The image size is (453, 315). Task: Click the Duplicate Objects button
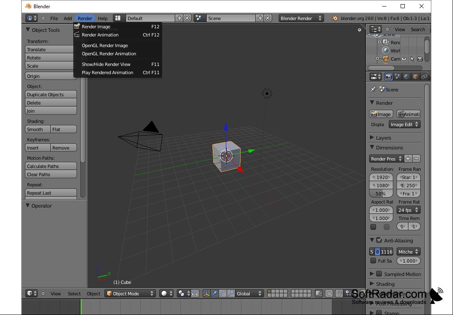51,95
